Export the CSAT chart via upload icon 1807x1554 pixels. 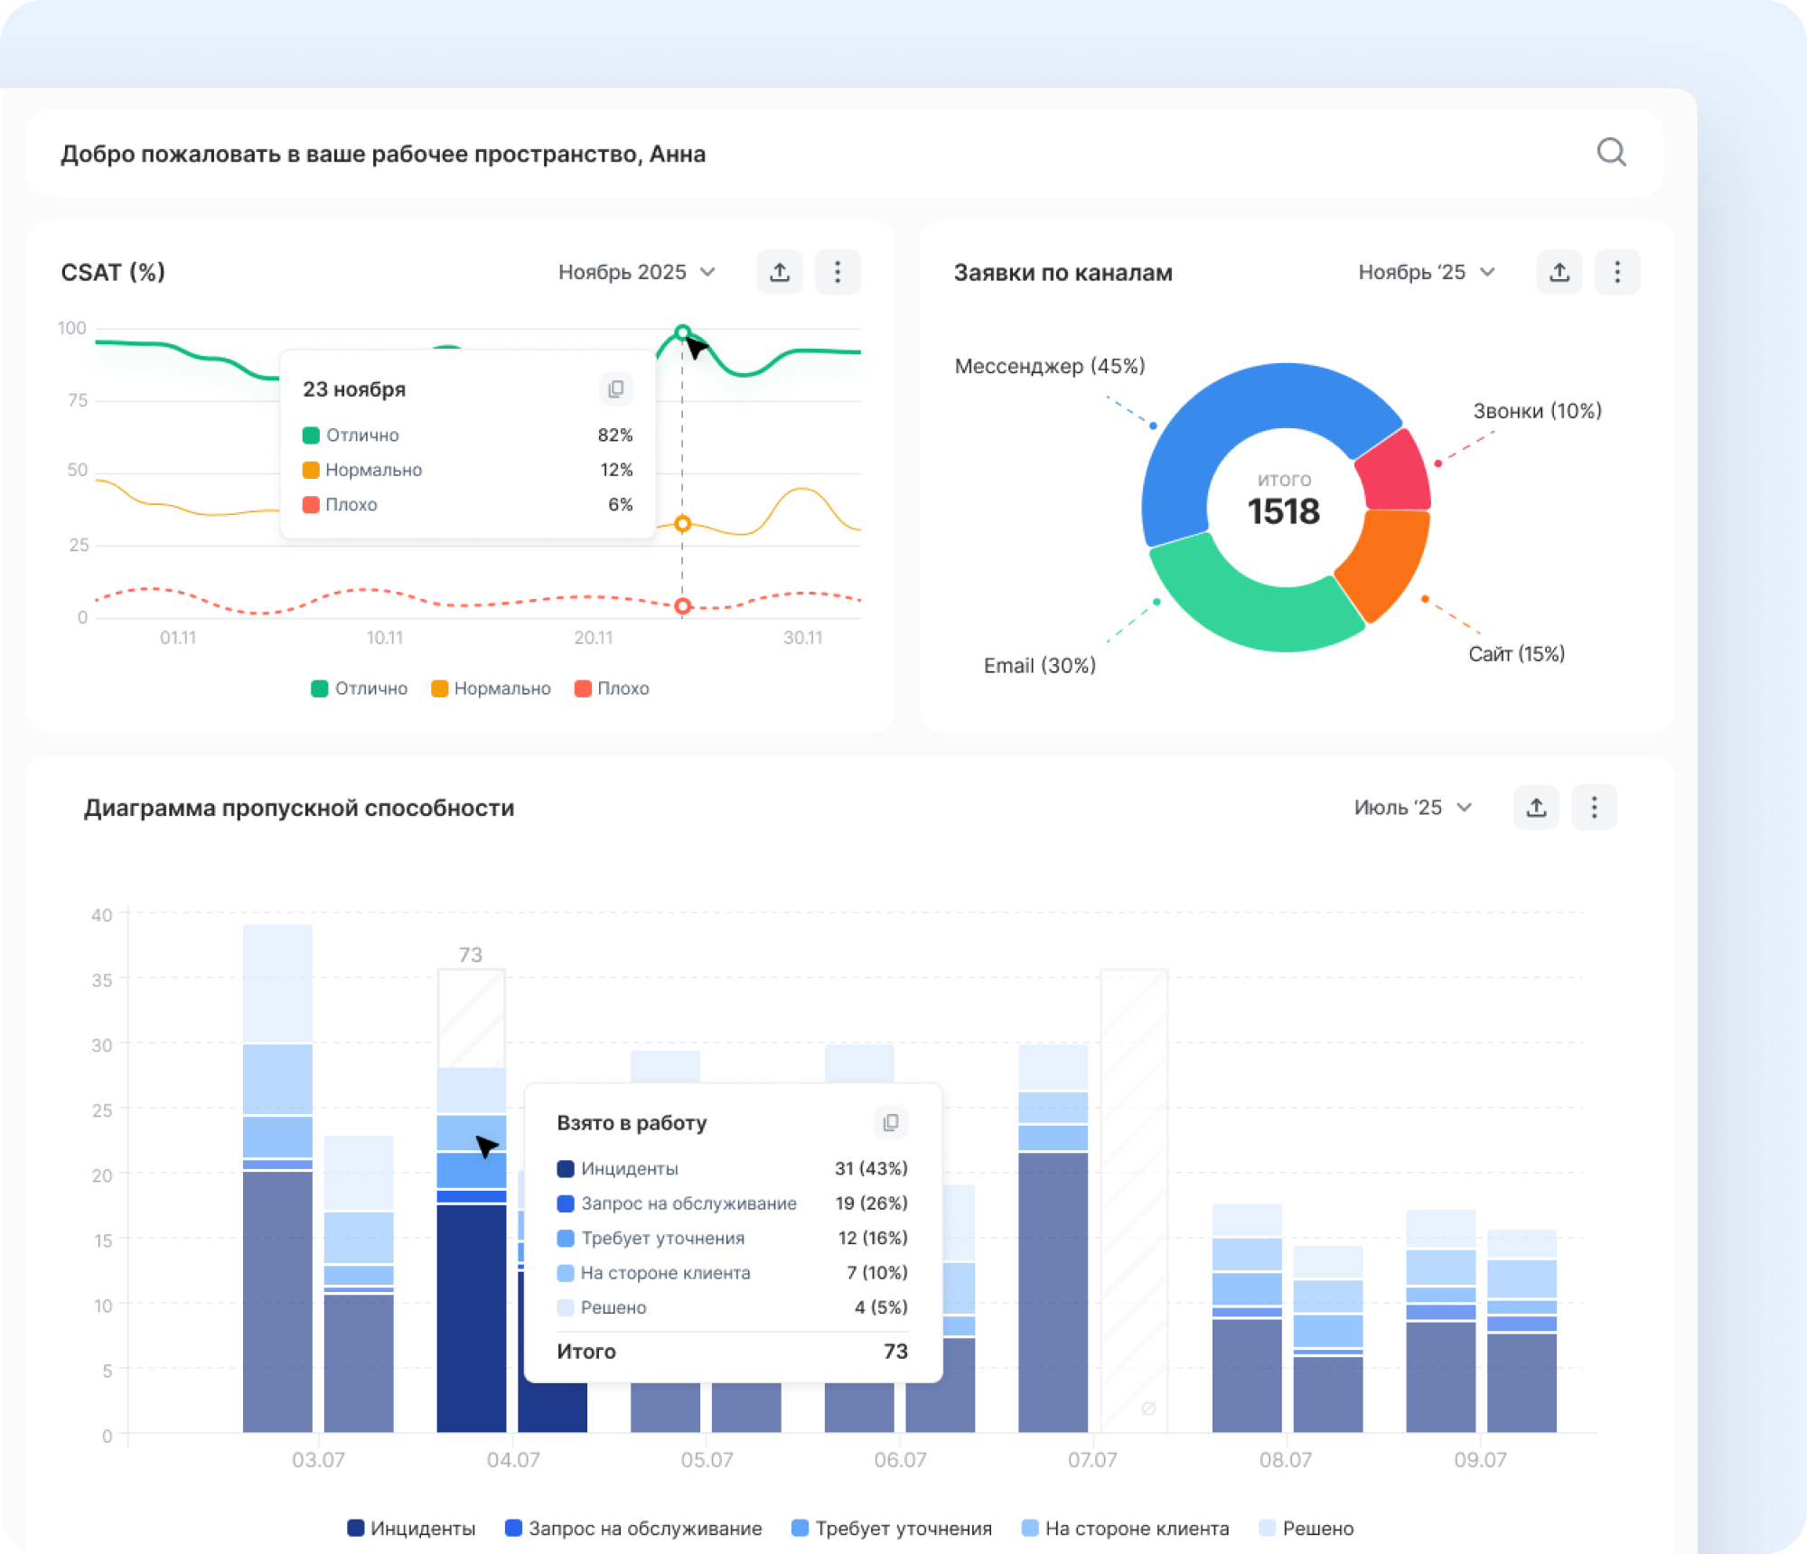click(x=779, y=272)
